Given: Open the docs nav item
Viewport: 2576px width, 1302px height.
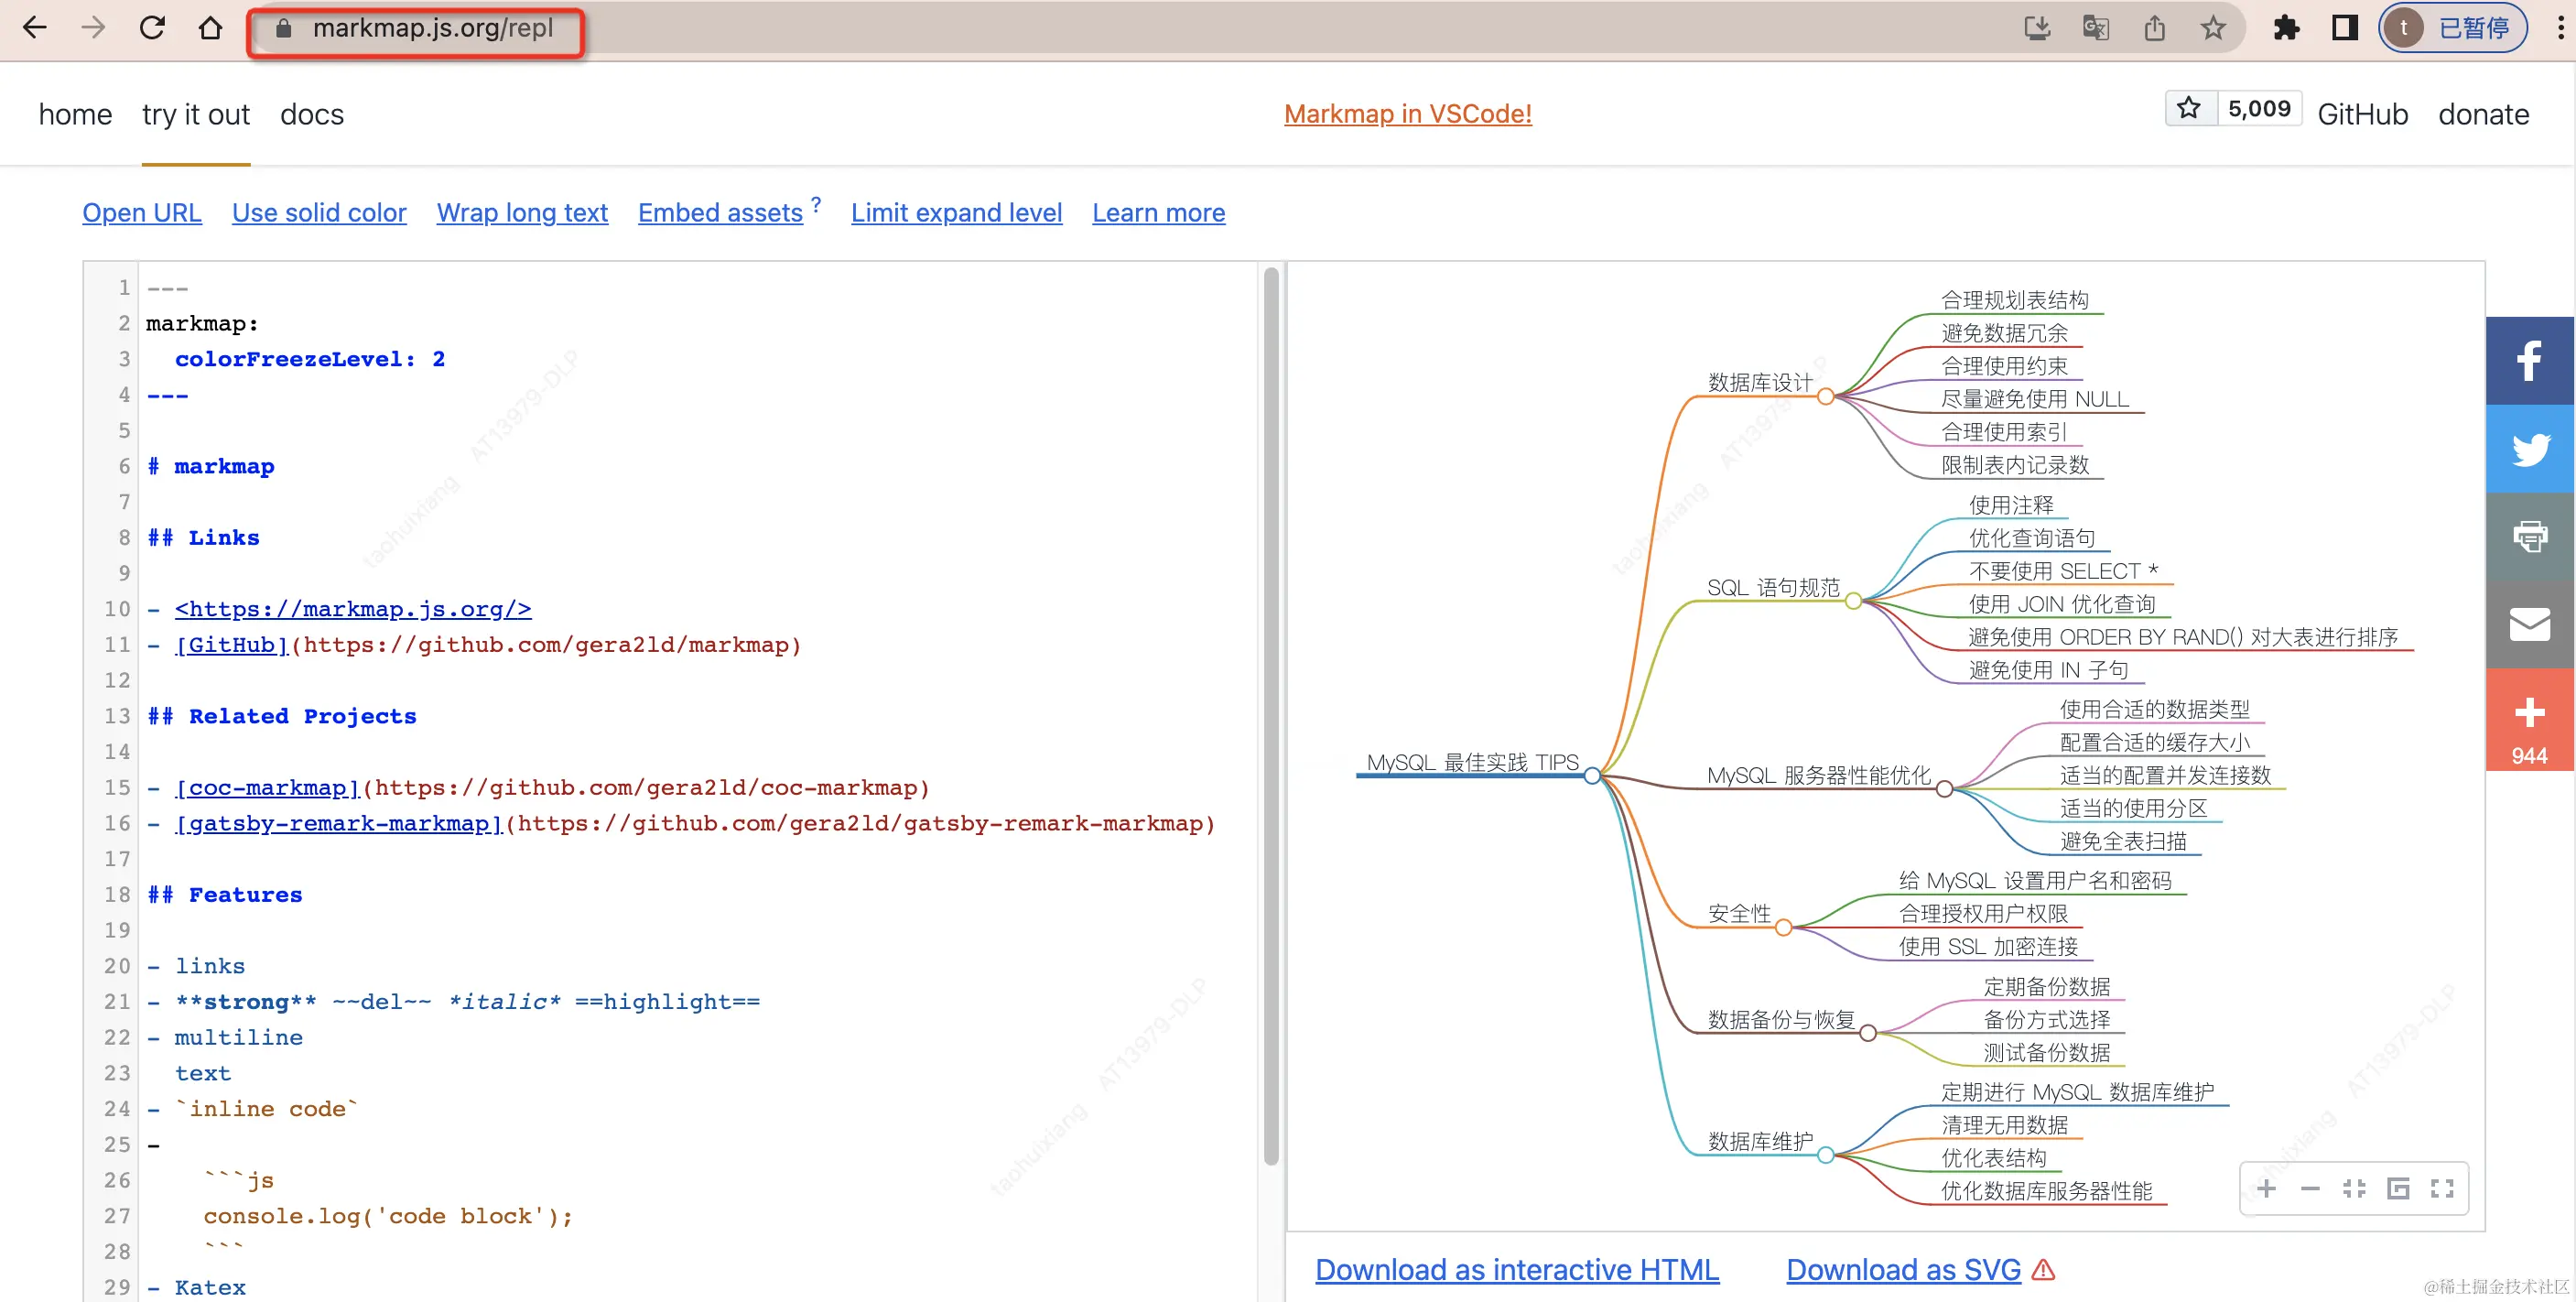Looking at the screenshot, I should [x=312, y=114].
